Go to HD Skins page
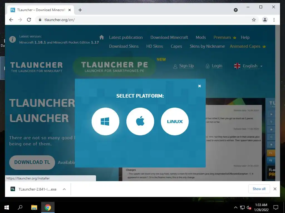Viewport: 285px width, 213px height. [x=154, y=46]
